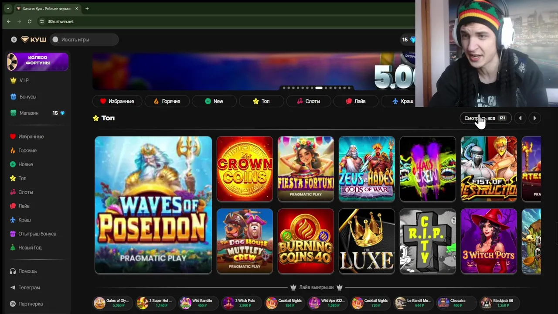558x314 pixels.
Task: Click the Партнерка sidebar icon
Action: [x=13, y=304]
